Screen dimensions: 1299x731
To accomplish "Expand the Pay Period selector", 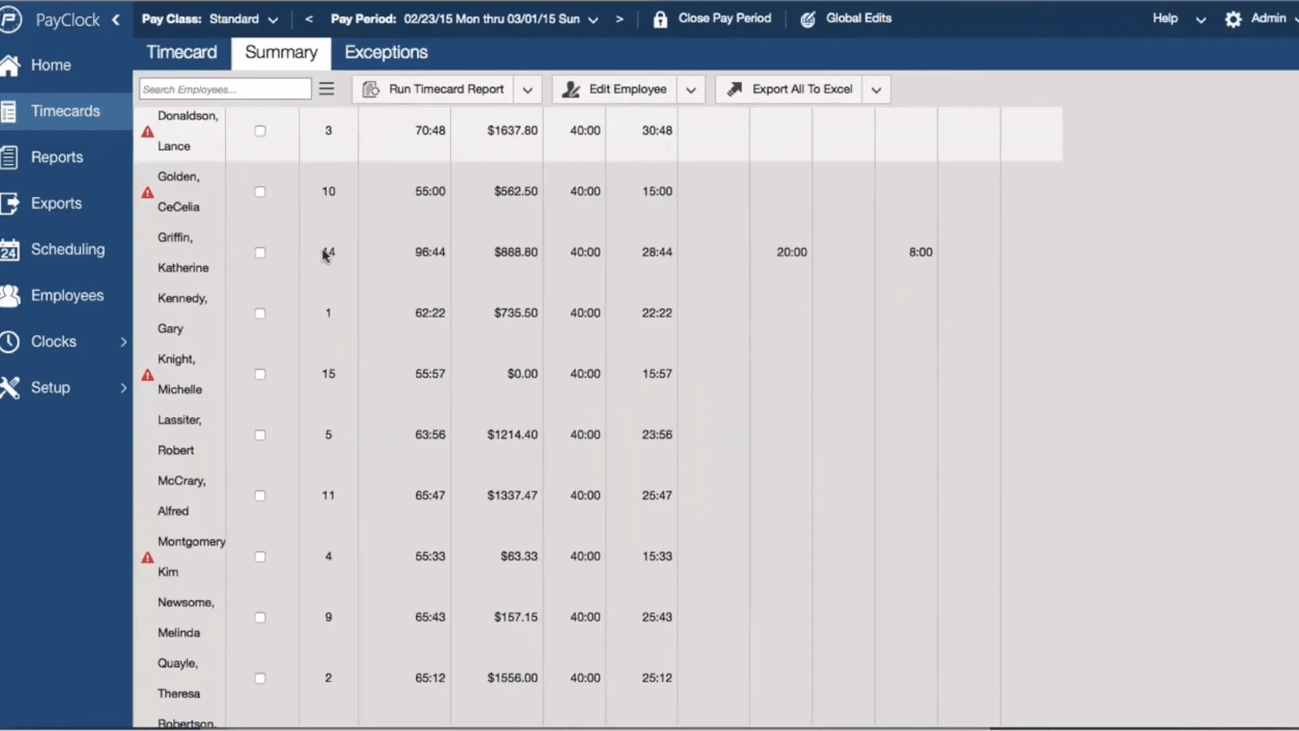I will pyautogui.click(x=593, y=19).
